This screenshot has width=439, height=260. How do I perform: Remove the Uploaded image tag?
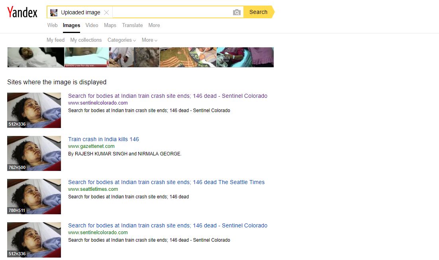106,12
